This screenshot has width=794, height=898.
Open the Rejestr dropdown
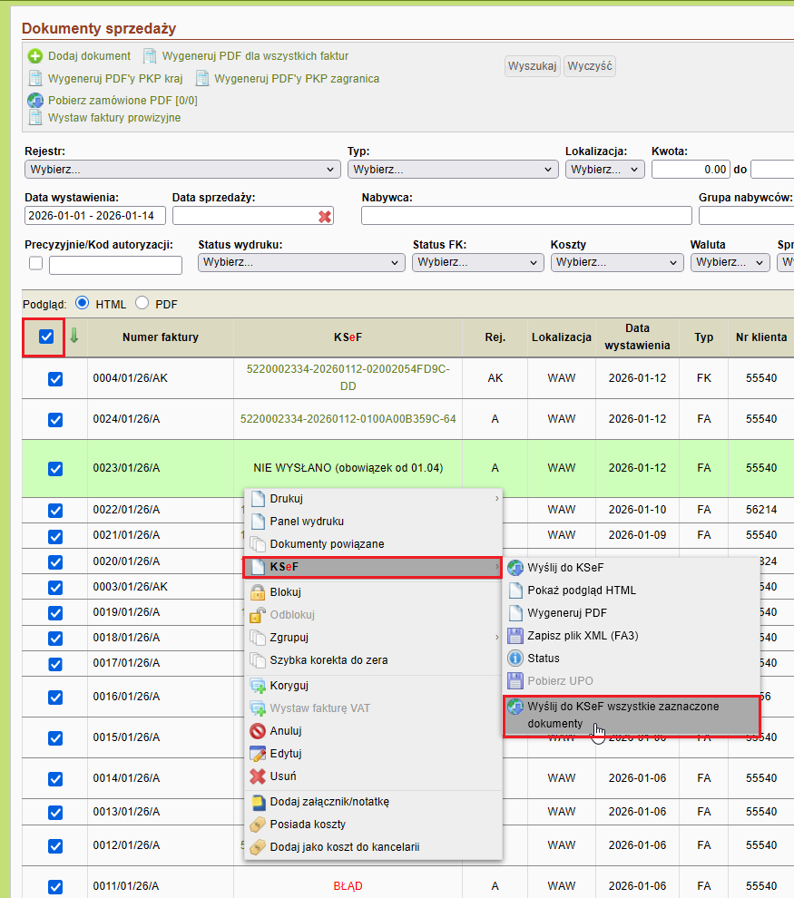pos(182,169)
